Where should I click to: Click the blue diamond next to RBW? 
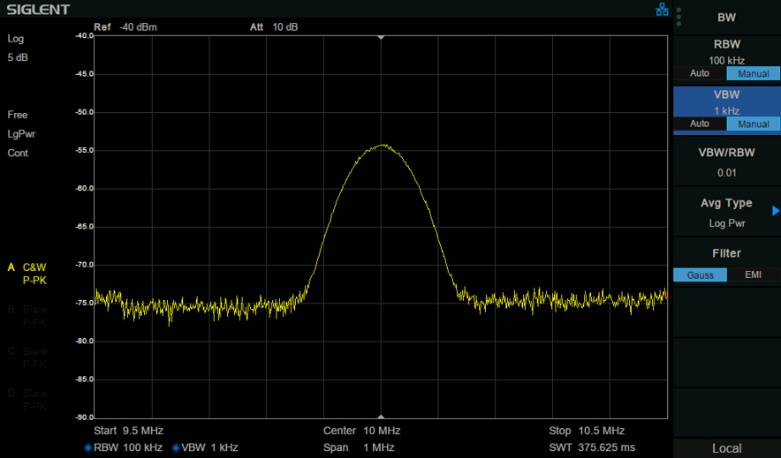pos(88,447)
